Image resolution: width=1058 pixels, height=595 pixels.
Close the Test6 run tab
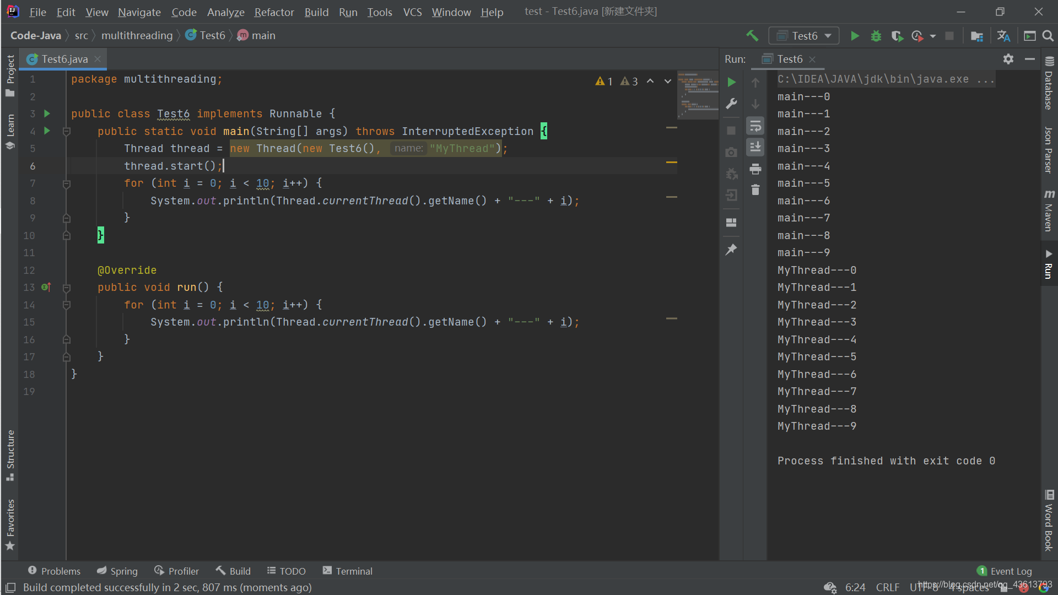tap(812, 59)
